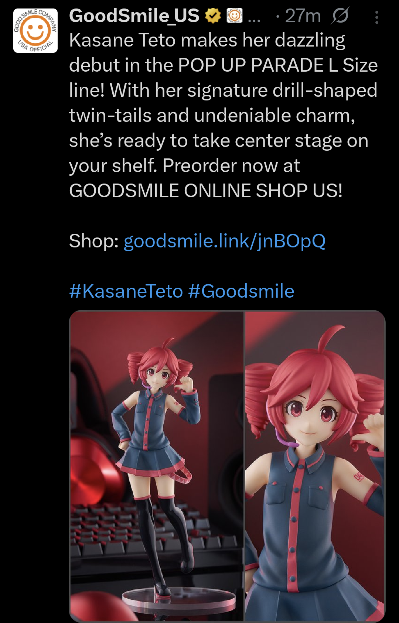Image resolution: width=399 pixels, height=623 pixels.
Task: Tap the 'Shop:' label text
Action: tap(94, 241)
